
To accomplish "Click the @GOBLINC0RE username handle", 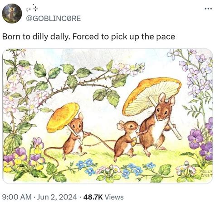I will click(x=54, y=19).
